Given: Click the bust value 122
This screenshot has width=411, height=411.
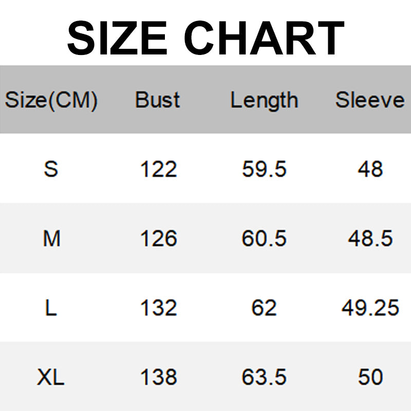Looking at the screenshot, I should (x=158, y=169).
